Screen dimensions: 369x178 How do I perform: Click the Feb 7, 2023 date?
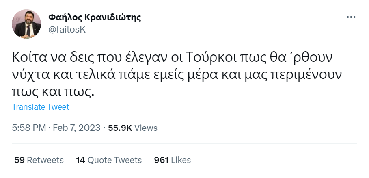tap(77, 128)
